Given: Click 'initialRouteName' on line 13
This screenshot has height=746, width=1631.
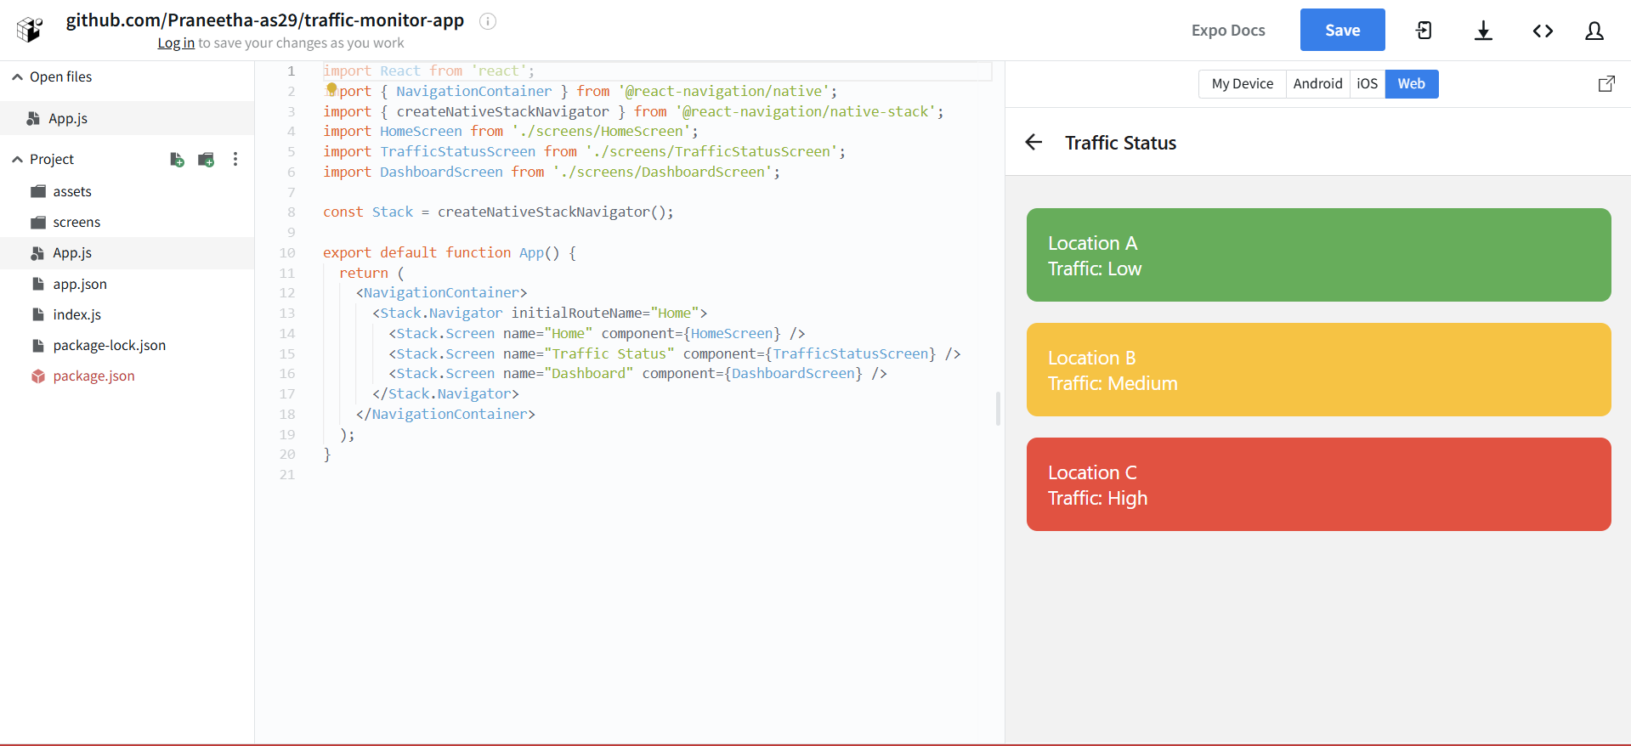Looking at the screenshot, I should 575,314.
